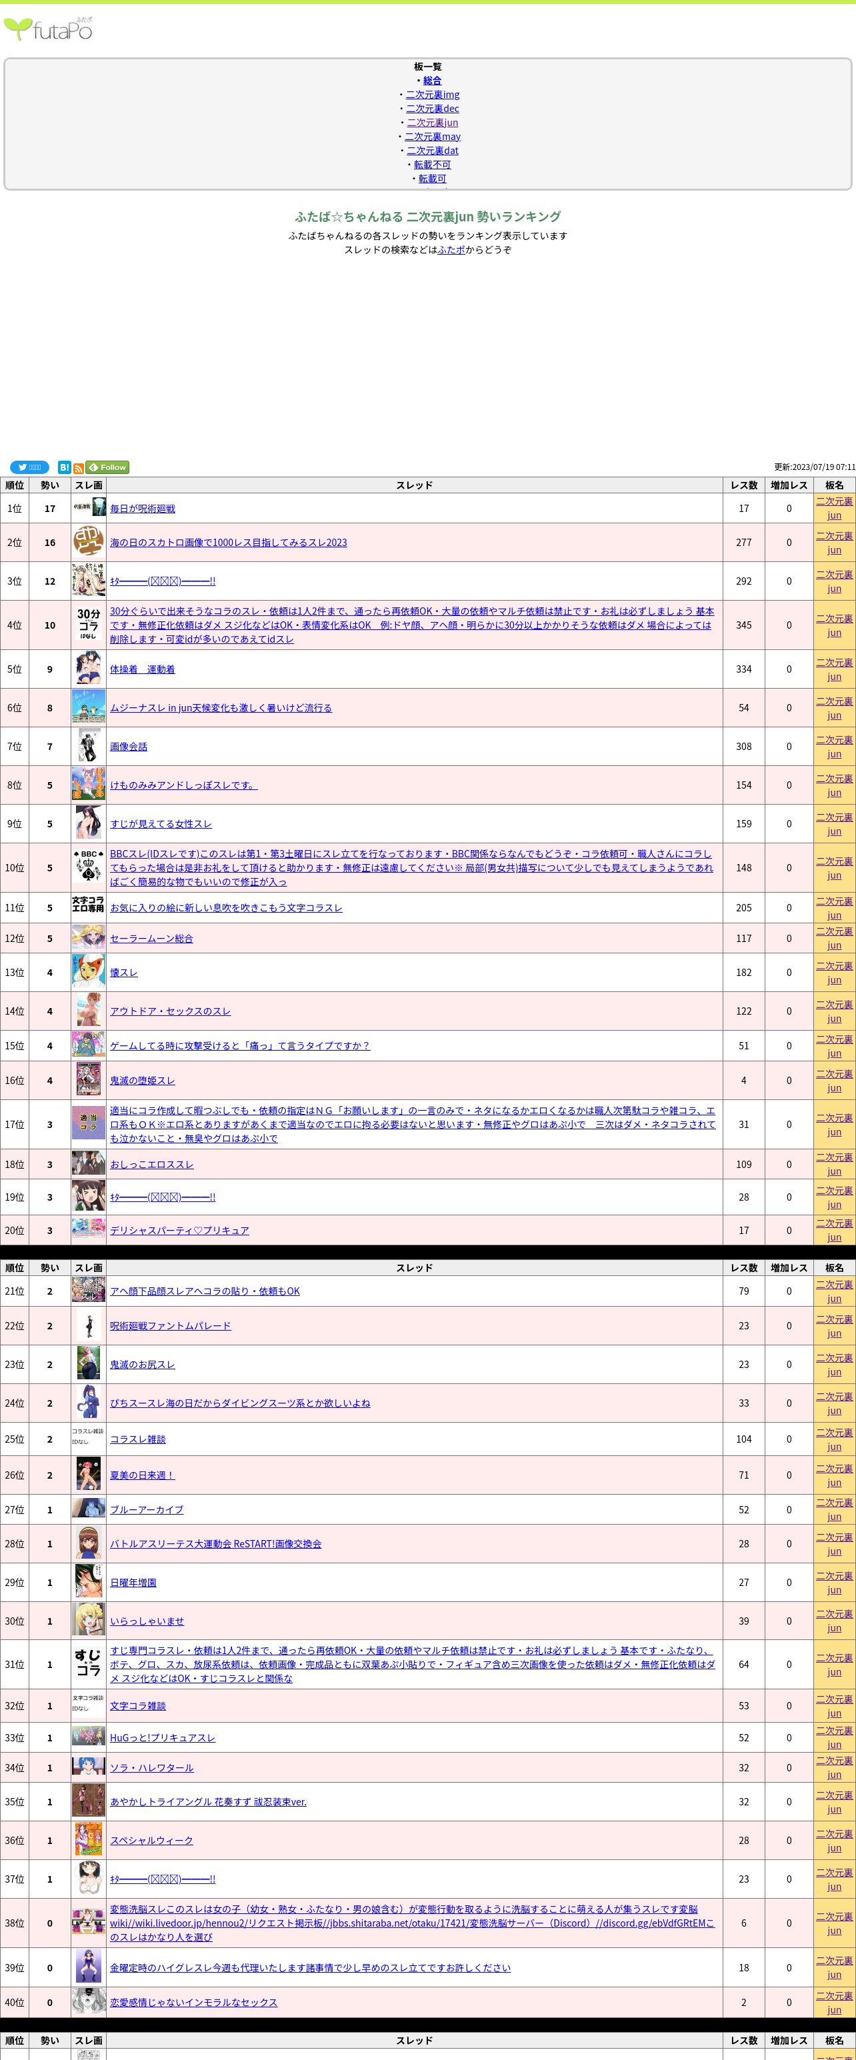Open thread セーラームーン総合
This screenshot has width=856, height=2060.
(x=152, y=939)
